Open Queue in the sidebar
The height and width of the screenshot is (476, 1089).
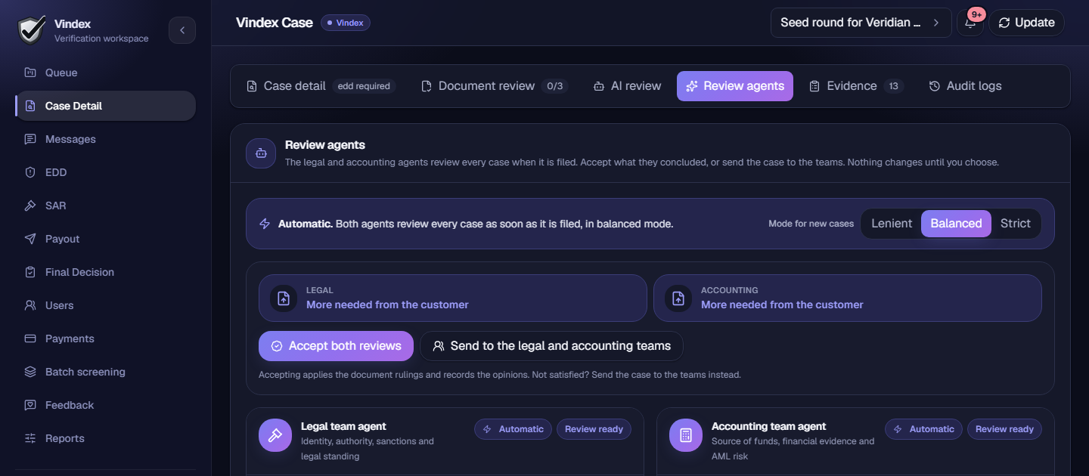[105, 73]
